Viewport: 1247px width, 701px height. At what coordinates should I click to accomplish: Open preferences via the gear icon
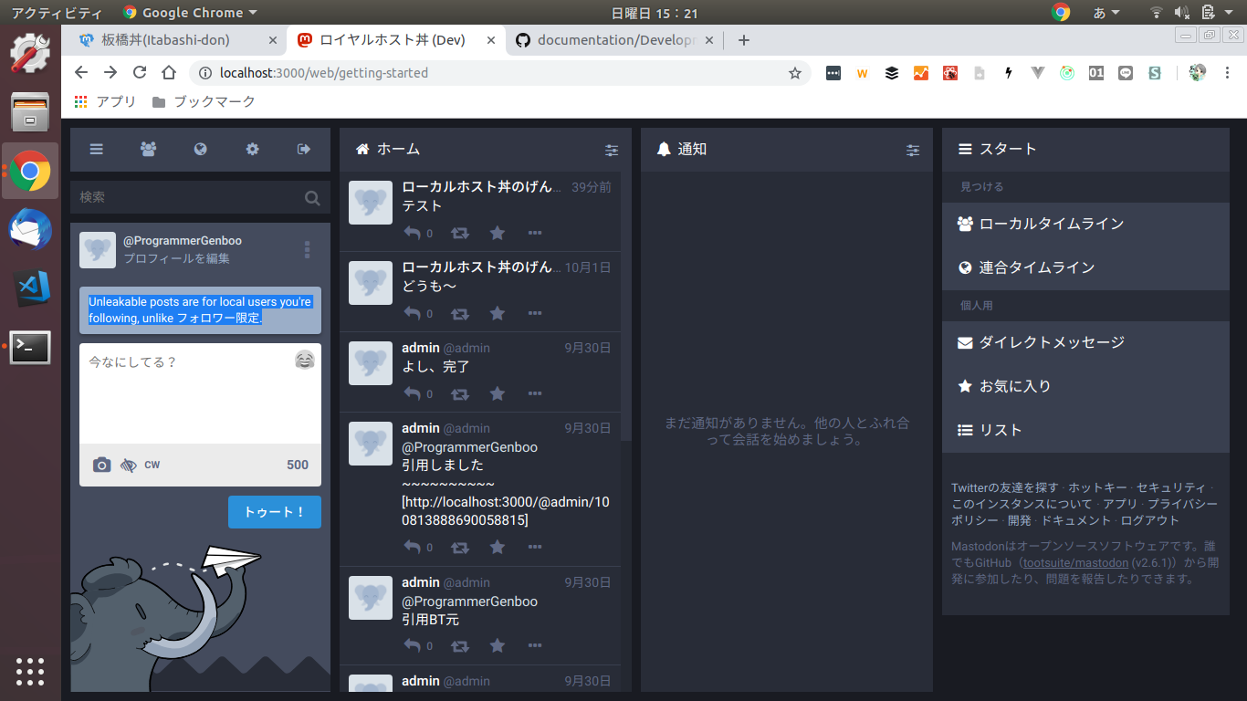coord(253,150)
